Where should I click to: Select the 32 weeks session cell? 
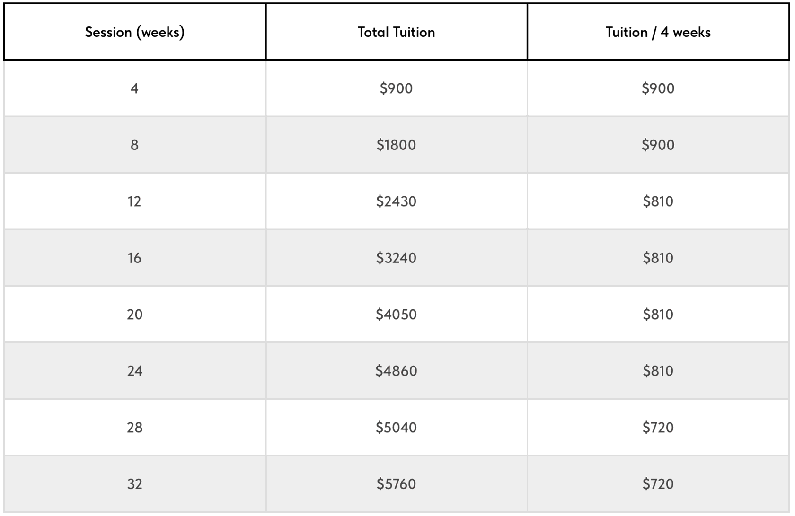pos(135,484)
